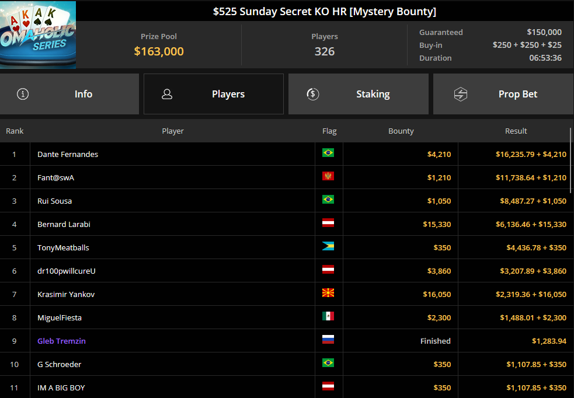Click Bahamas flag beside TonyMeatballs

pos(328,246)
